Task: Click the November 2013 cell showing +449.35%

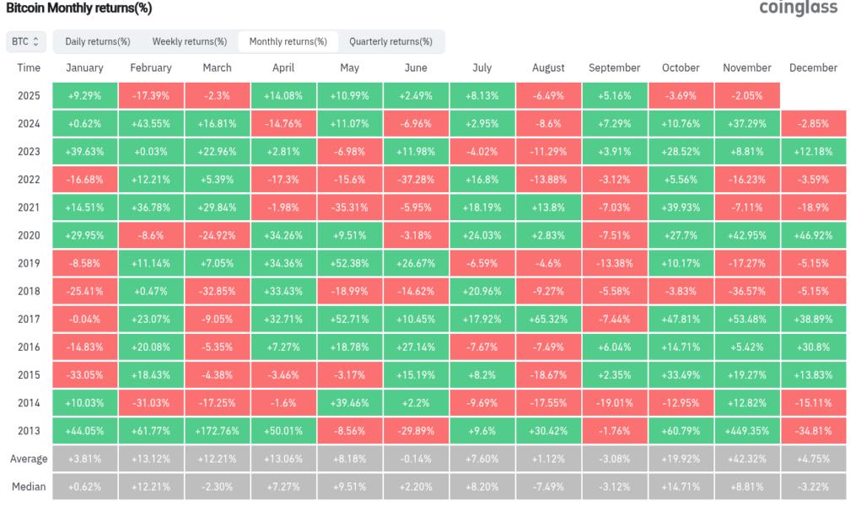Action: click(746, 430)
